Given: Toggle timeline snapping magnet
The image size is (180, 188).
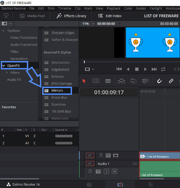Looking at the screenshot, I should tap(159, 81).
